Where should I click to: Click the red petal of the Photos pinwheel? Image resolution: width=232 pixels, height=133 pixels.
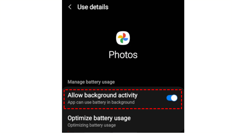[124, 36]
